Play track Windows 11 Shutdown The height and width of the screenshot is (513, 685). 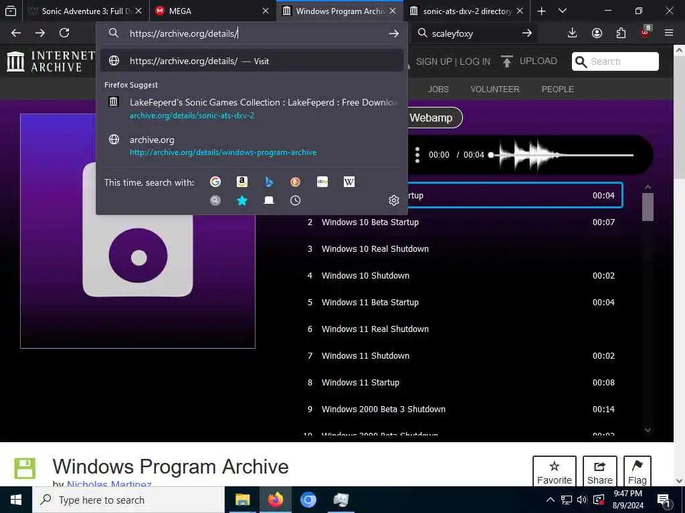coord(461,355)
